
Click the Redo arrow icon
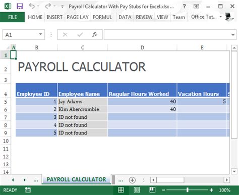pyautogui.click(x=48, y=6)
